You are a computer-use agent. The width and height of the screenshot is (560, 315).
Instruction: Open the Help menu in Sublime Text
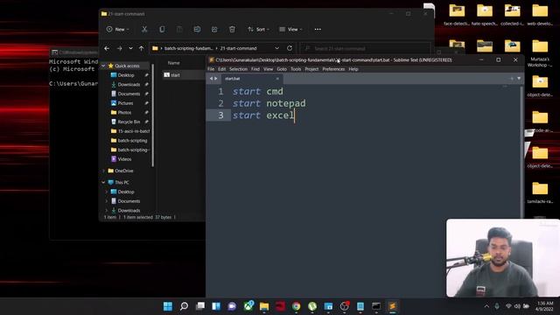353,69
